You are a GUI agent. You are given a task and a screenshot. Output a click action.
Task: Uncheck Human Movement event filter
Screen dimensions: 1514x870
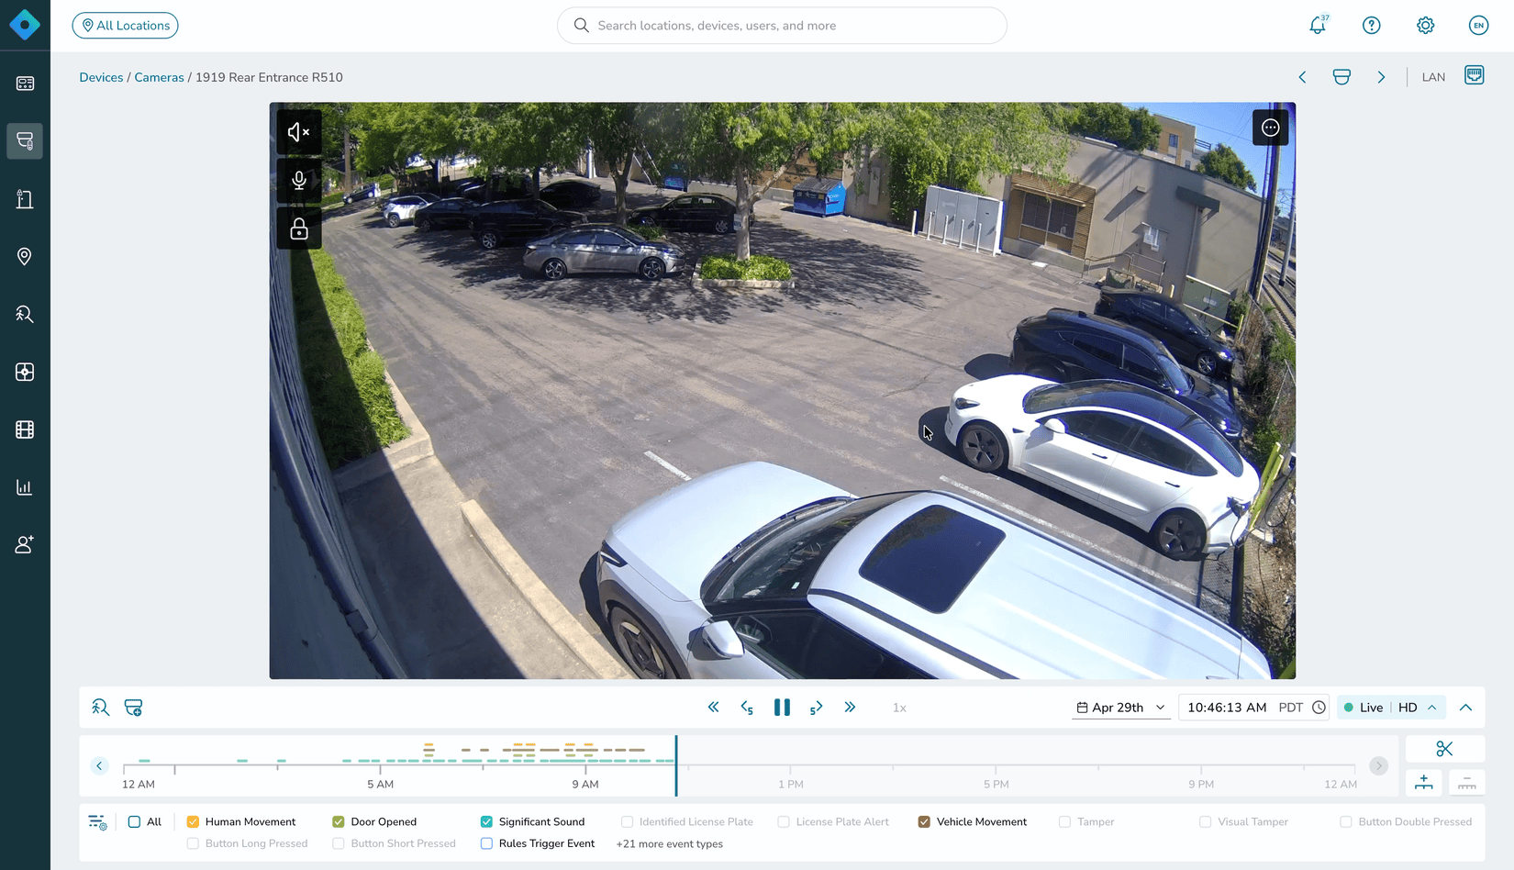(x=193, y=821)
